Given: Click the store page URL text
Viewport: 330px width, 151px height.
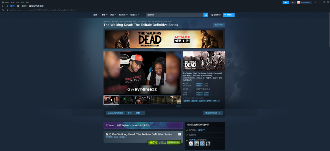Looking at the screenshot, I should coord(42,10).
